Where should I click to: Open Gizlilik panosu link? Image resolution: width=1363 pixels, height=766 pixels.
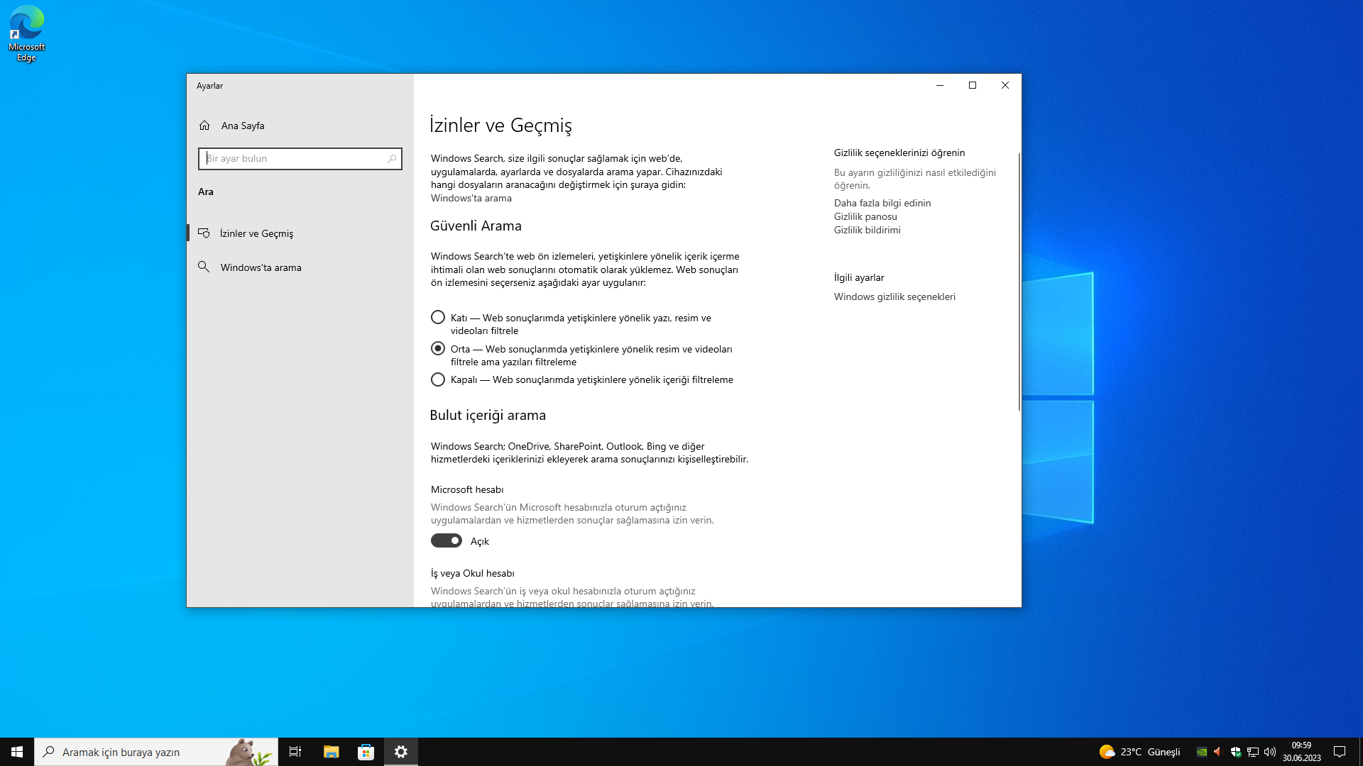(865, 216)
